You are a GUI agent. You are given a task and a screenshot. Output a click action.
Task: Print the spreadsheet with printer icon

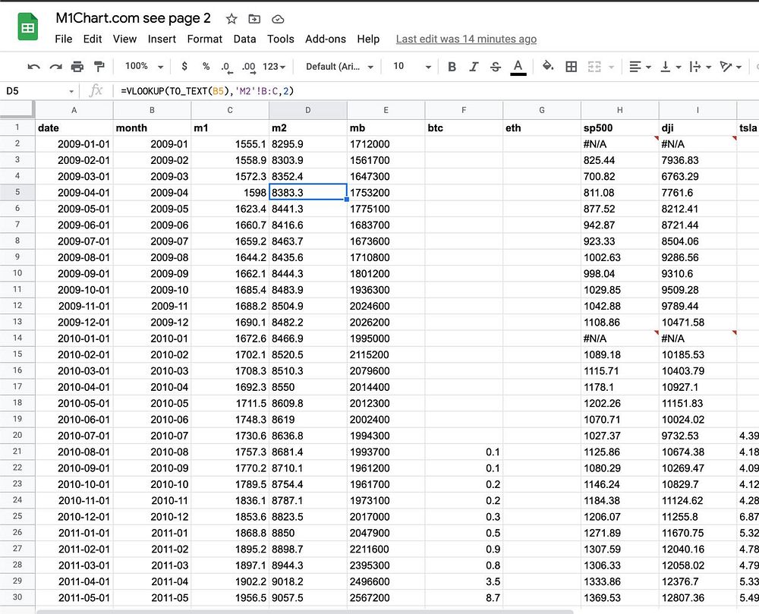click(77, 67)
